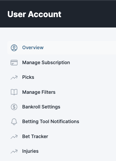Click empty space right of Manage Subscription
The width and height of the screenshot is (116, 161).
click(92, 63)
